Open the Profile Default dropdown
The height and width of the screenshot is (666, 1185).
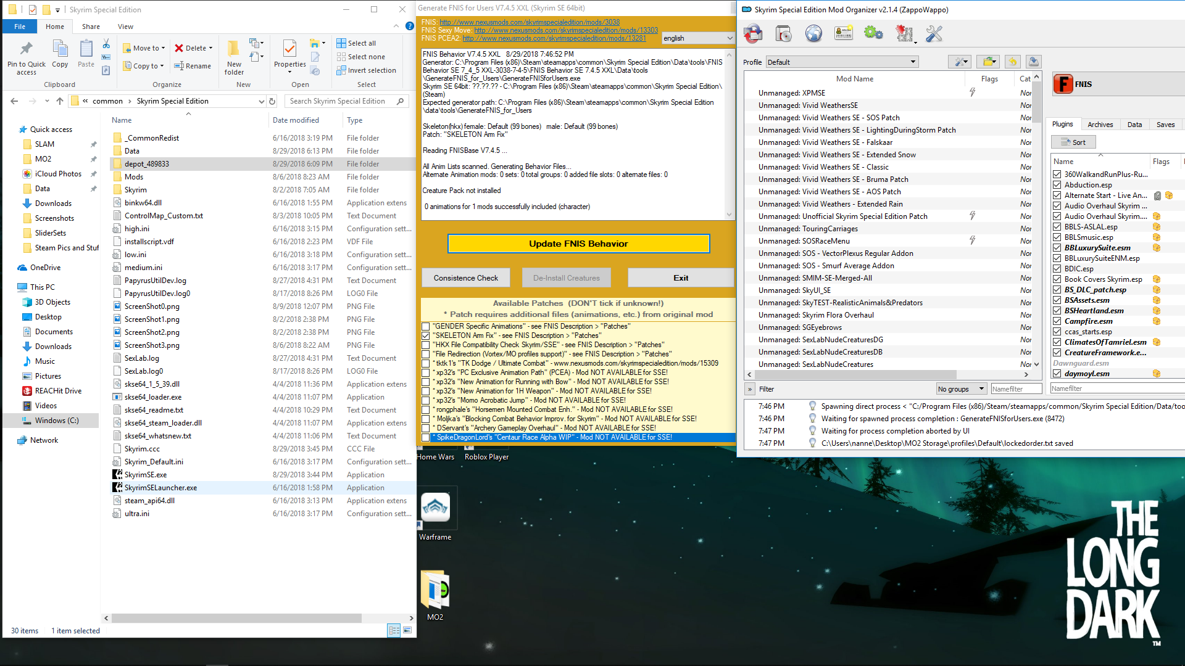pos(842,62)
